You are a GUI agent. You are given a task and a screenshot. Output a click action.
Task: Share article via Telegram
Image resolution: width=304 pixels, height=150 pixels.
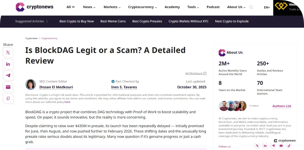tap(8, 76)
